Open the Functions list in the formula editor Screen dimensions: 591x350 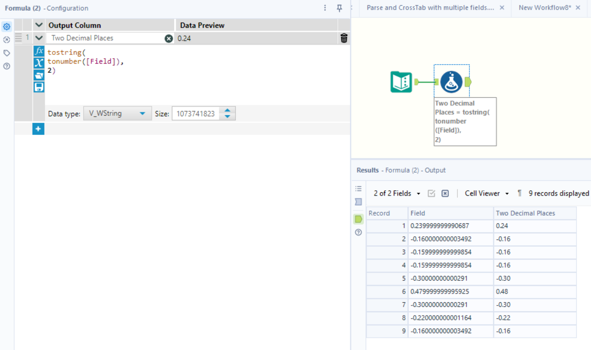coord(39,52)
